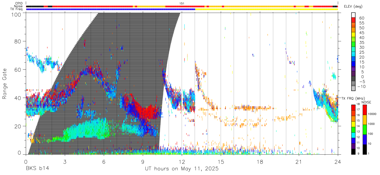Click the TX FRQ colorbar label '9'
The width and height of the screenshot is (380, 175).
(358, 154)
